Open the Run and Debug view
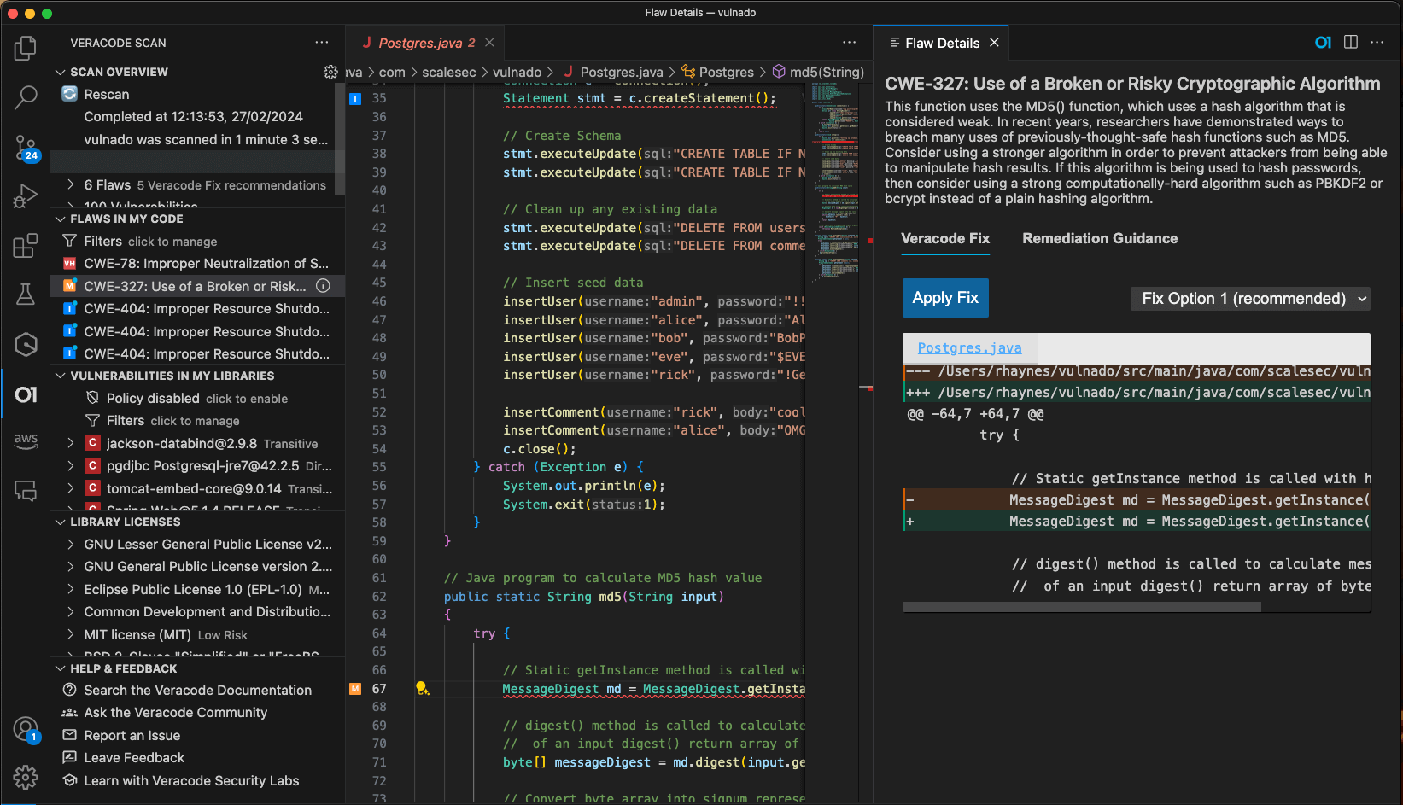 pyautogui.click(x=26, y=195)
